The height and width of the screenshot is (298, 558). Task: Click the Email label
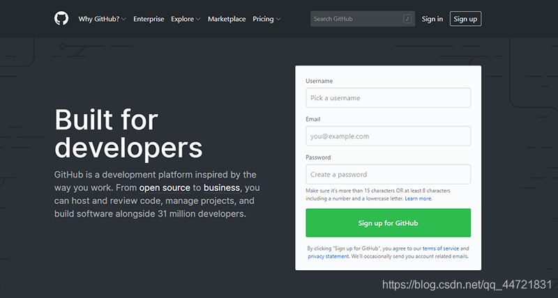point(312,119)
